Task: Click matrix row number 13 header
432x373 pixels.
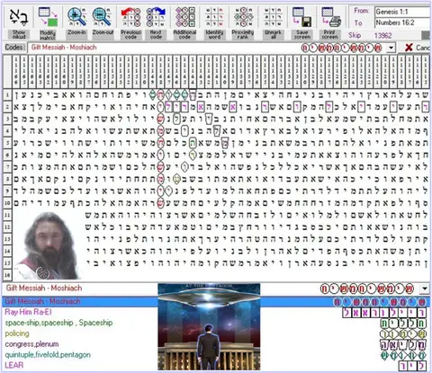Action: tap(7, 239)
